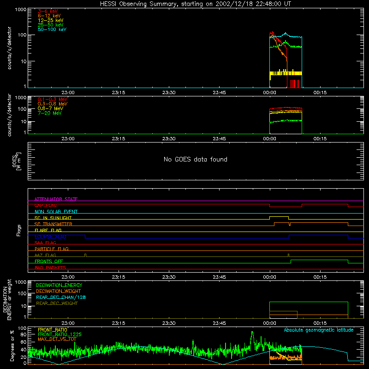The image size is (369, 369).
Task: Select the 'SC_IN_SUNLIGHT' flag label
Action: (x=53, y=218)
